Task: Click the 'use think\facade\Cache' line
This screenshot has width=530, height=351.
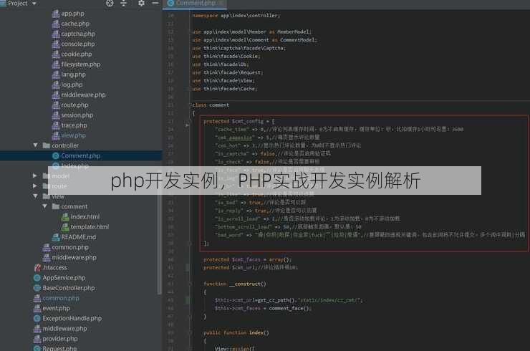Action: click(x=225, y=89)
